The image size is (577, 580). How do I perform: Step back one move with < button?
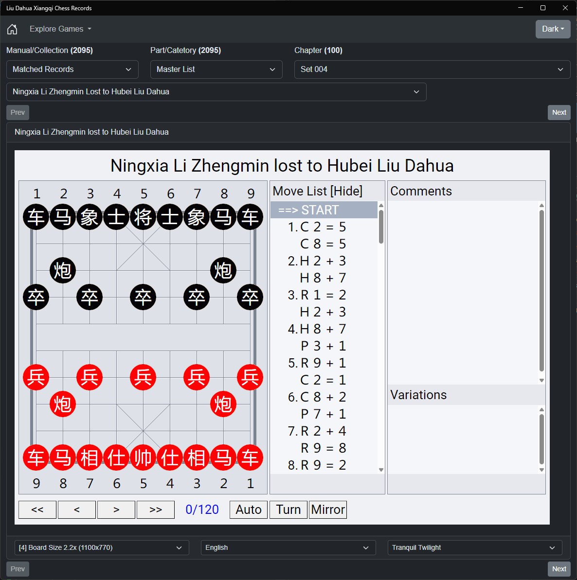(x=77, y=510)
